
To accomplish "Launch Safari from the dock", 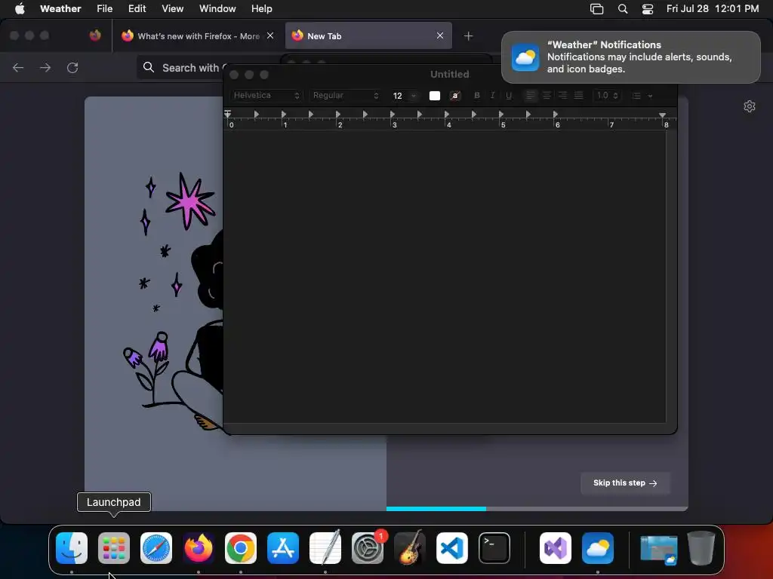I will 156,548.
